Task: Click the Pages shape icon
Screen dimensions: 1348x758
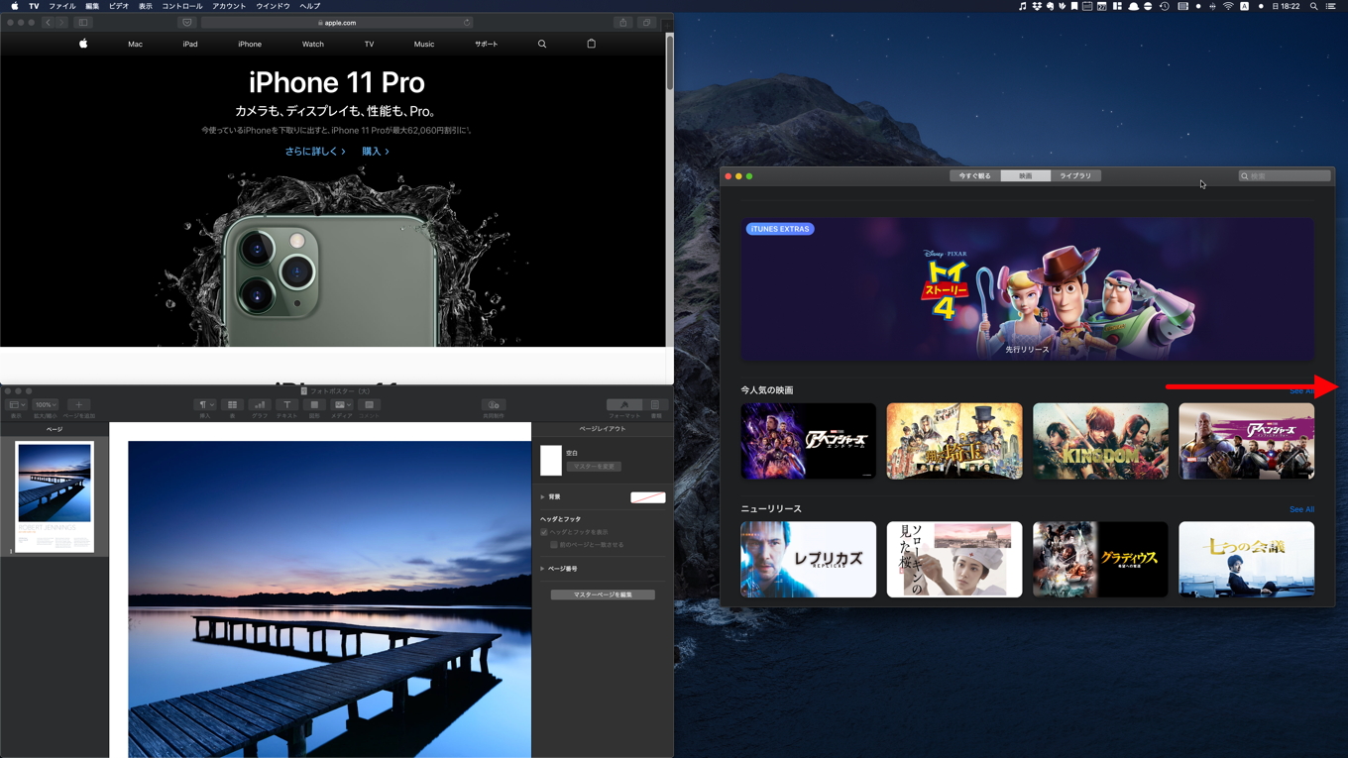Action: (314, 404)
